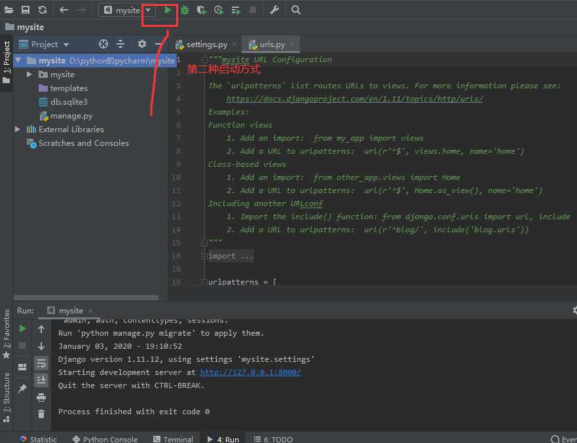Viewport: 577px width, 443px height.
Task: Expand External Libraries node
Action: tap(17, 130)
